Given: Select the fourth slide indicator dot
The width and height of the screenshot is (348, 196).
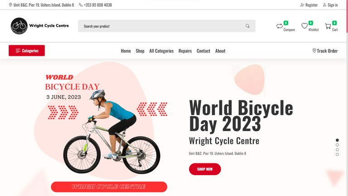Looking at the screenshot, I should (x=337, y=154).
